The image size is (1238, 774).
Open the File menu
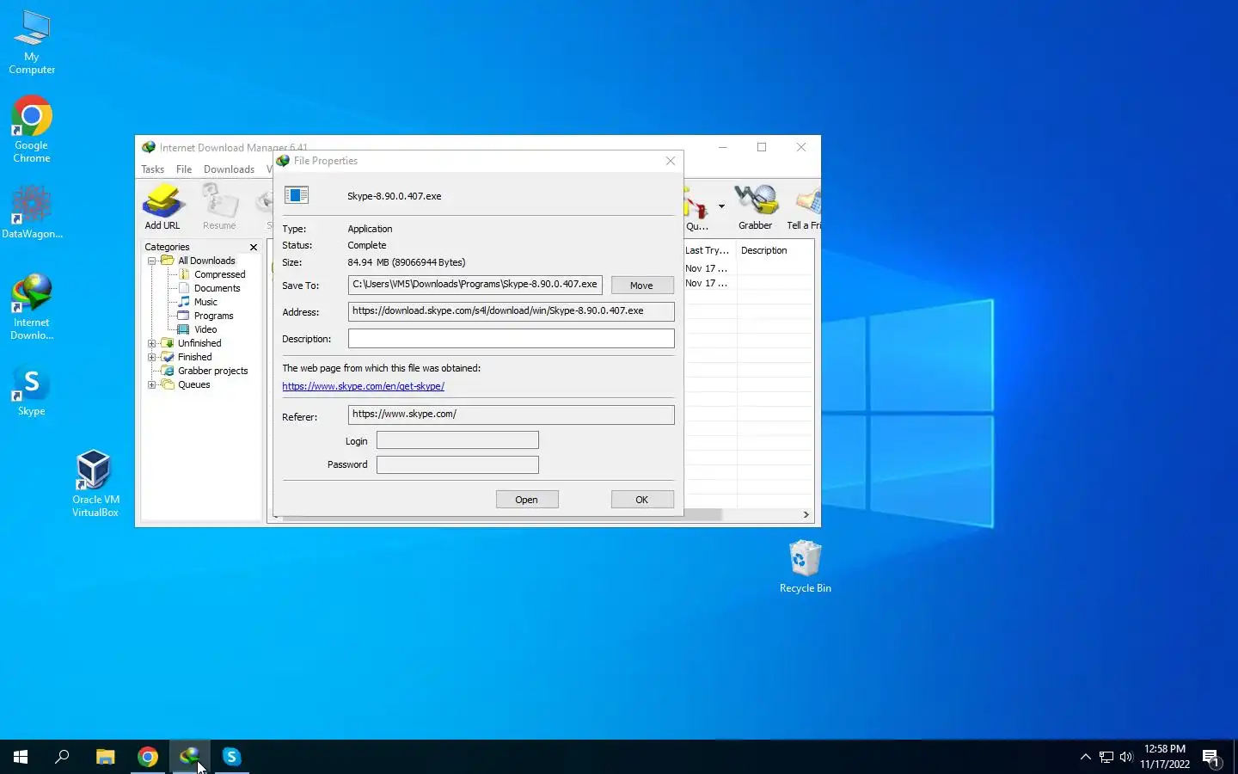coord(184,169)
